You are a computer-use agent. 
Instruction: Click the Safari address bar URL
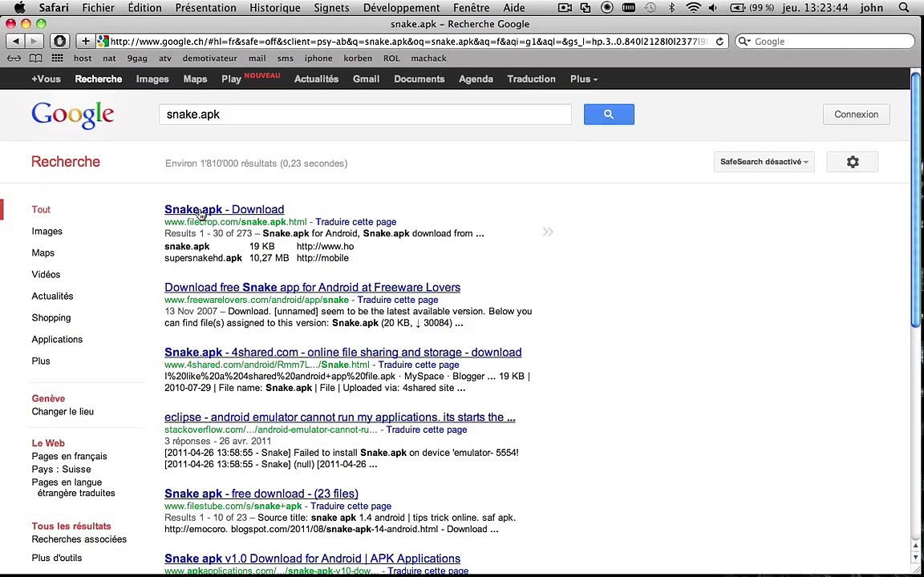click(x=409, y=41)
